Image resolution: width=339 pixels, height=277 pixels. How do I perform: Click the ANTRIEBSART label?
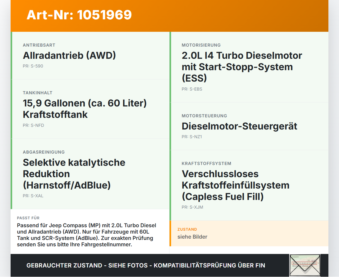[x=39, y=45]
